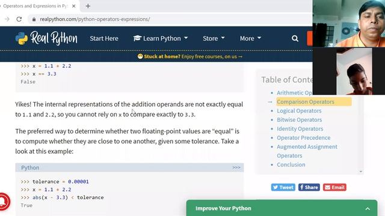The height and width of the screenshot is (216, 385).
Task: Click the browser forward arrow
Action: point(7,19)
